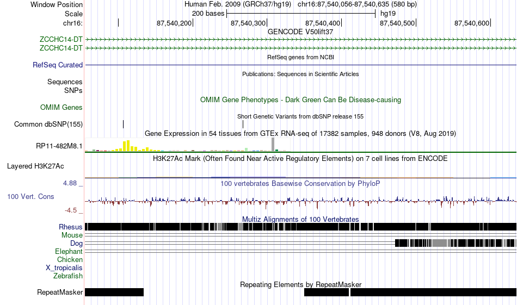Click the Dog alignment block
517x305 pixels.
(x=456, y=244)
